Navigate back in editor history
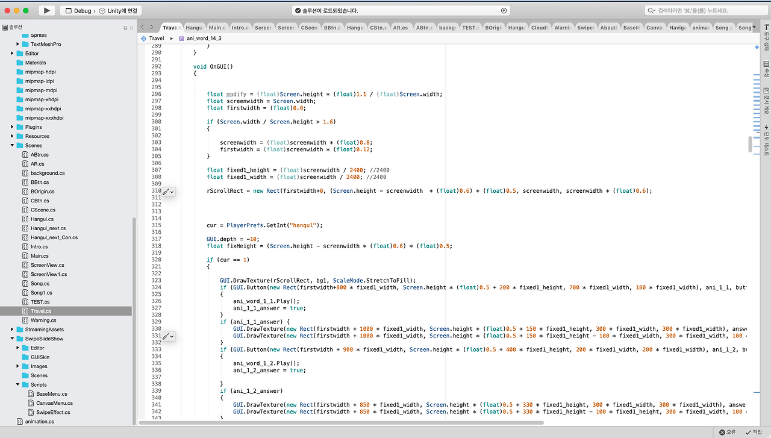 [143, 27]
